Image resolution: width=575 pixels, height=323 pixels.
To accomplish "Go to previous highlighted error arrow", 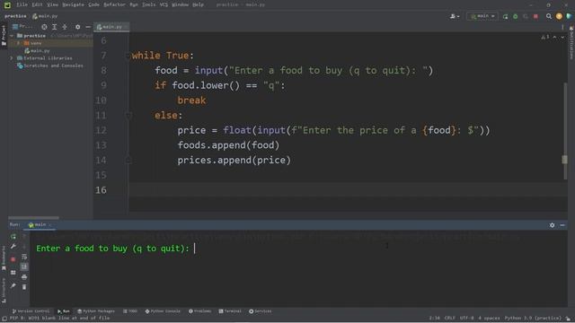I will click(555, 38).
